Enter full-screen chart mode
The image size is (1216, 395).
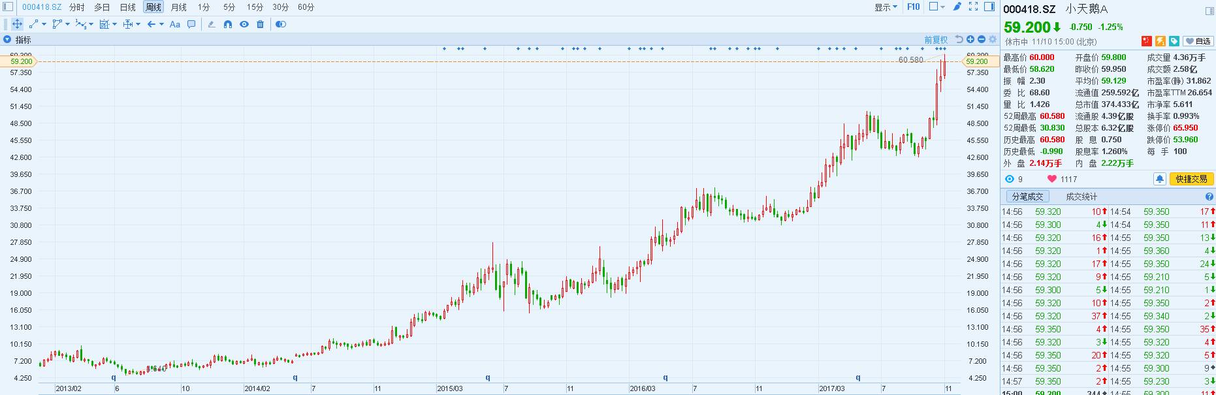[x=973, y=7]
